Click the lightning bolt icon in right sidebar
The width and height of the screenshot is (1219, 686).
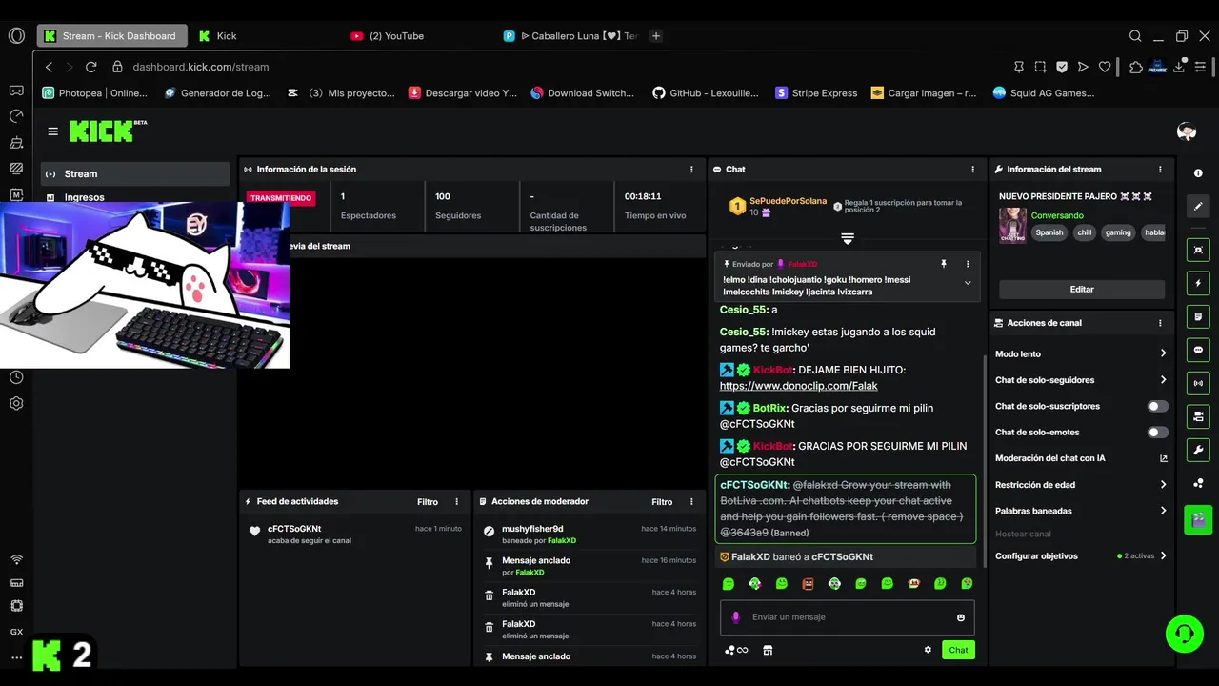click(1198, 284)
